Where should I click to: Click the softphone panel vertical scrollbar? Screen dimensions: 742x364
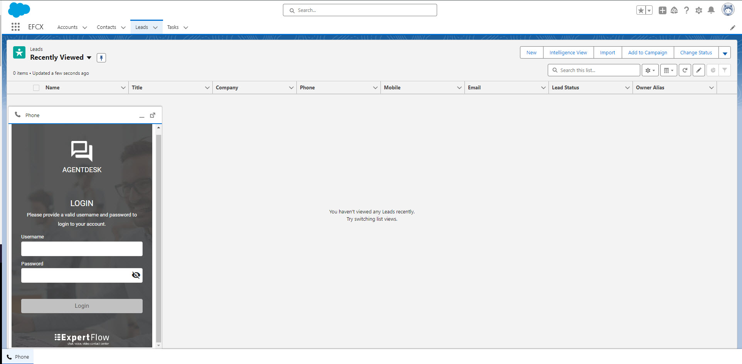pos(158,235)
